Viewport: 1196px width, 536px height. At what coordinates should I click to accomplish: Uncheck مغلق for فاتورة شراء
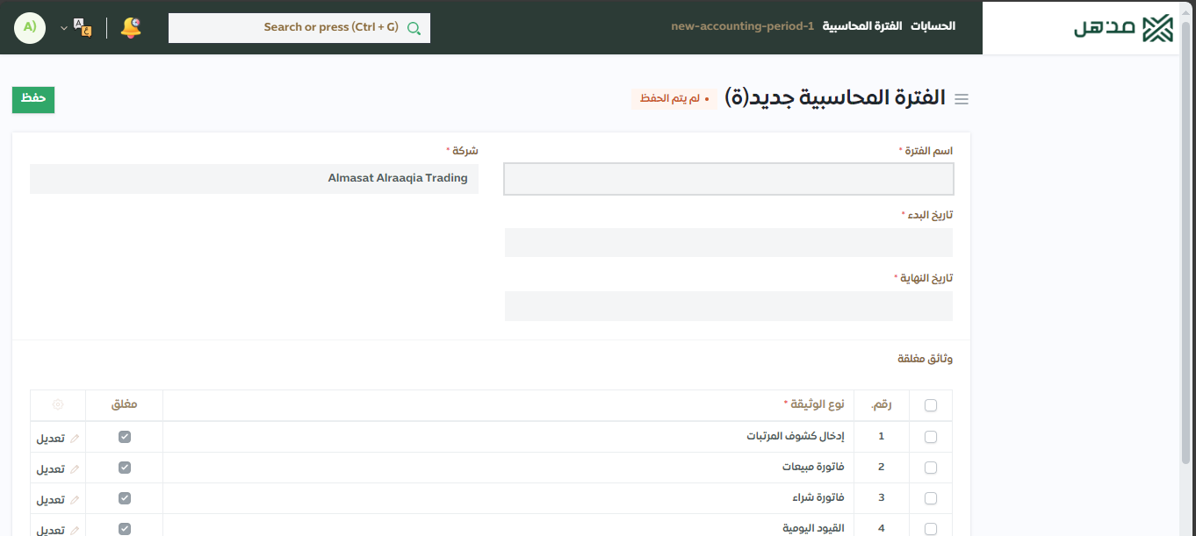pos(125,497)
